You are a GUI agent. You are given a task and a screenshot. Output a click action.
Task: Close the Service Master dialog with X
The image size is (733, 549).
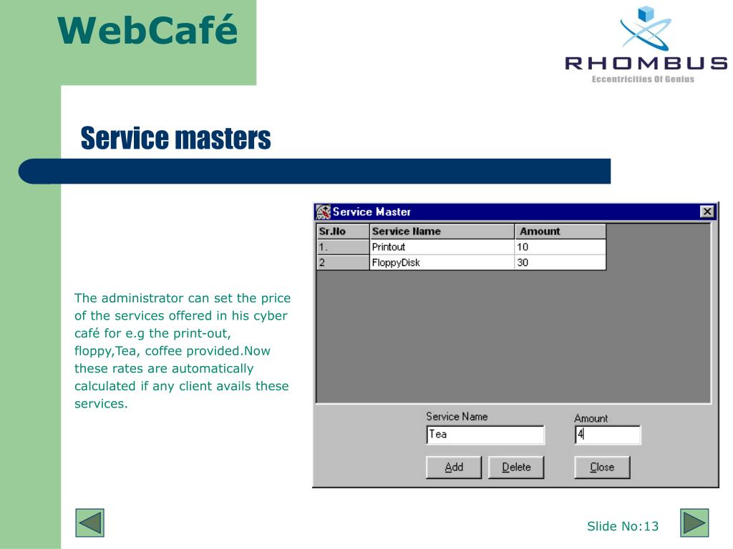(707, 212)
